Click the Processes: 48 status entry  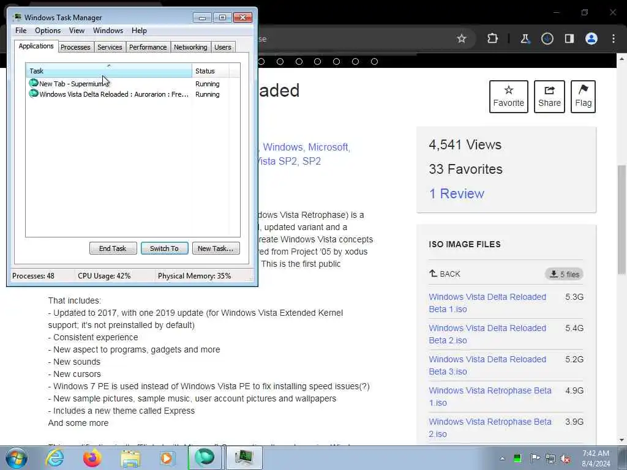click(x=33, y=276)
